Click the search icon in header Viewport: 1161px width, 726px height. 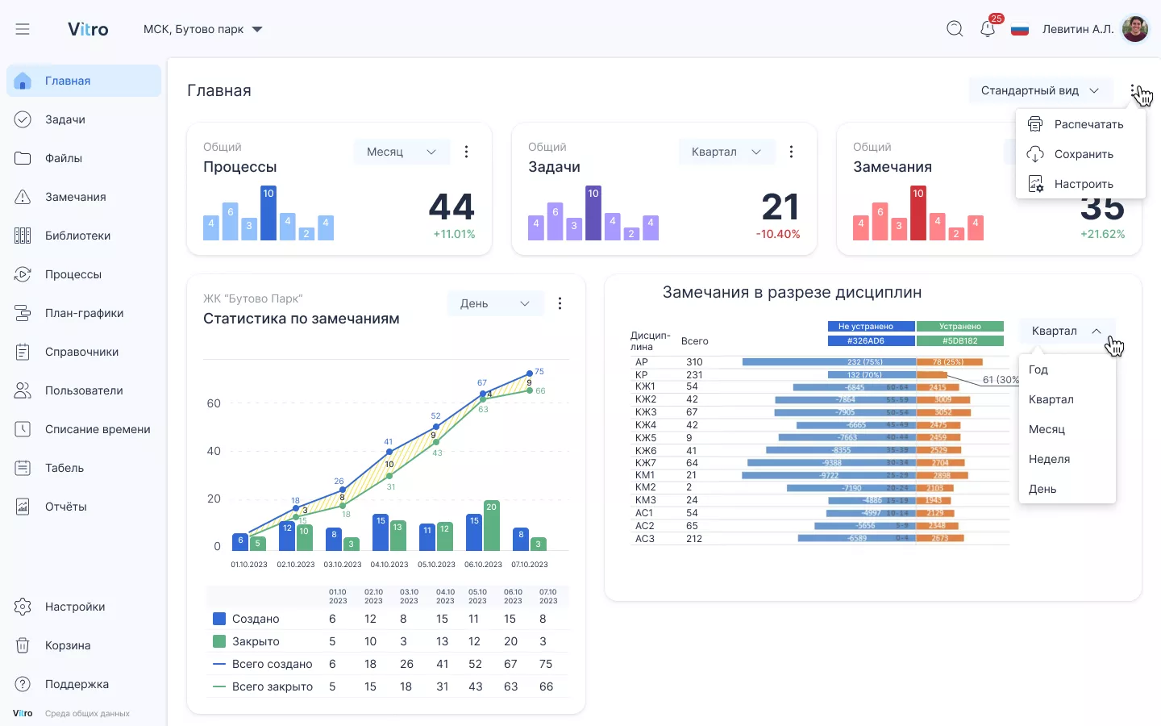[x=955, y=29]
